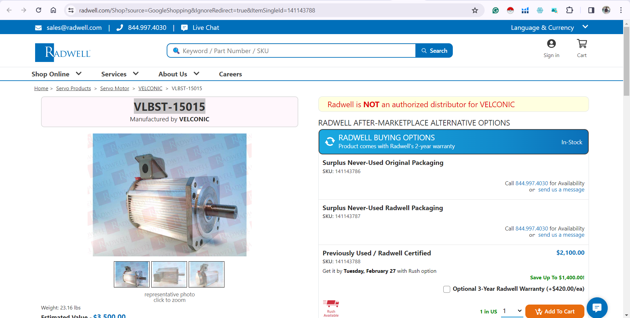Go to Servo Motor breadcrumb
Screen dimensions: 630x318
pos(115,89)
